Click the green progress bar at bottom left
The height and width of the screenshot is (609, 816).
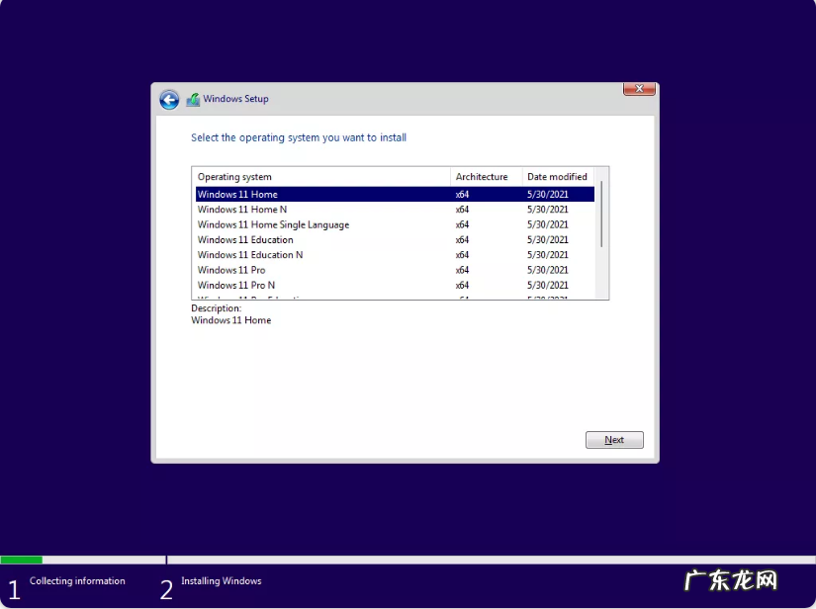pyautogui.click(x=20, y=559)
